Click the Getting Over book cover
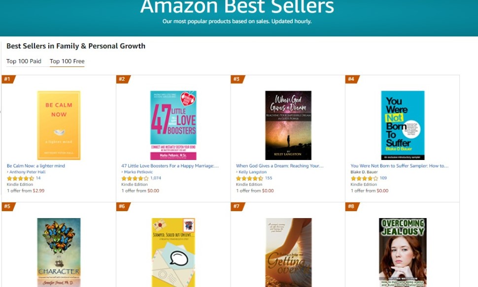Screen dimensions: 478x287 [288, 252]
